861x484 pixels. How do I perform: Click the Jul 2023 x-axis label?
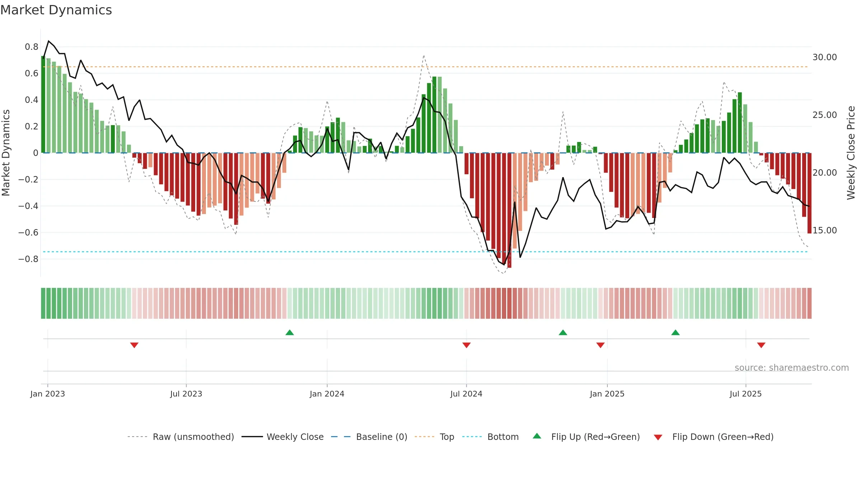coord(186,394)
